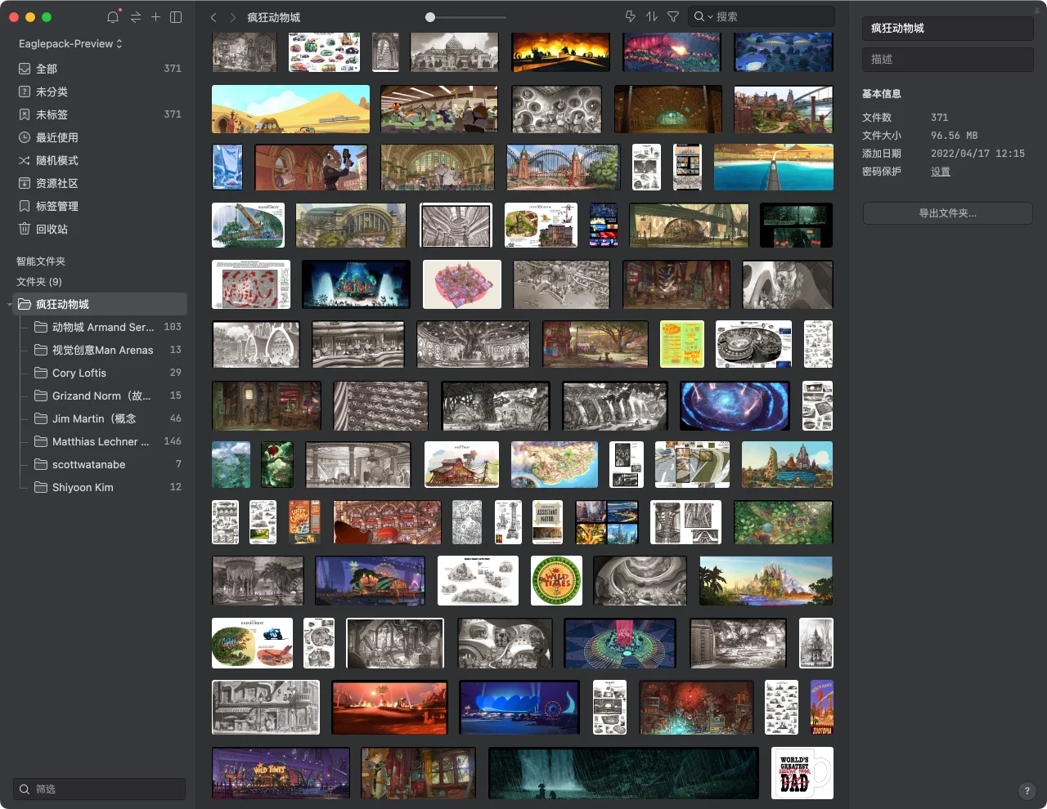Open the Jim Martin folder

[x=106, y=418]
